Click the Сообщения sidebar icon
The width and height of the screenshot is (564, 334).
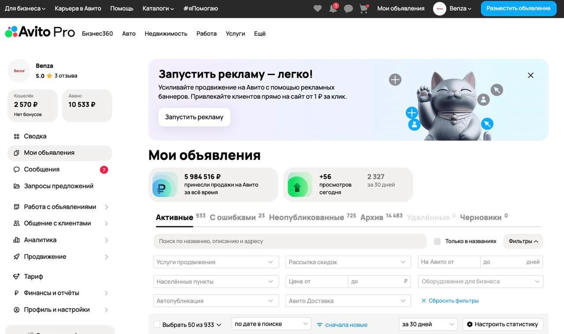(16, 169)
